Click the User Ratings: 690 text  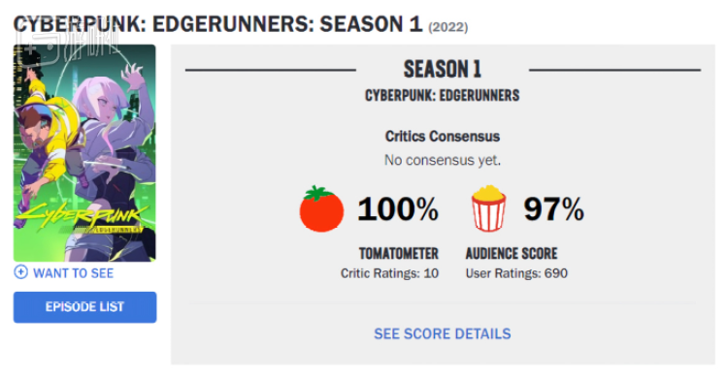coord(516,273)
